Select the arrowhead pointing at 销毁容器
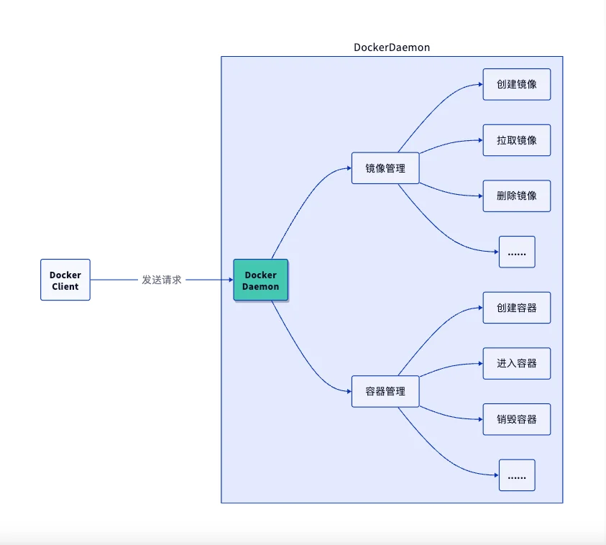This screenshot has width=606, height=545. pos(479,419)
